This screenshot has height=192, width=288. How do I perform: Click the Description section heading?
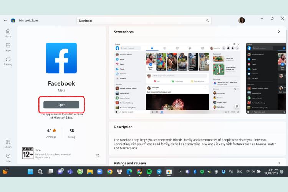pyautogui.click(x=123, y=127)
